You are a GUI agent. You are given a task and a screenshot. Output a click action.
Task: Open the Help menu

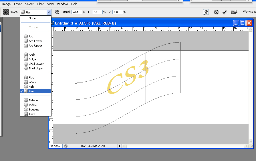[74, 4]
